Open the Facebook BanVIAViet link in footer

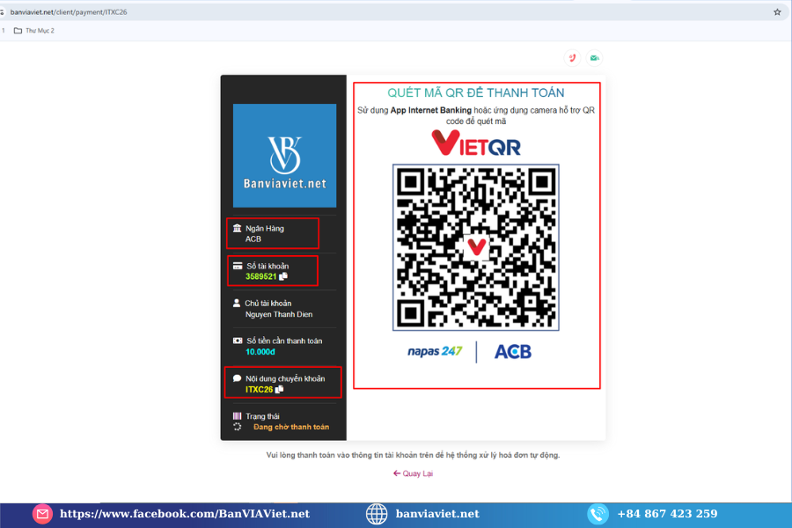185,514
